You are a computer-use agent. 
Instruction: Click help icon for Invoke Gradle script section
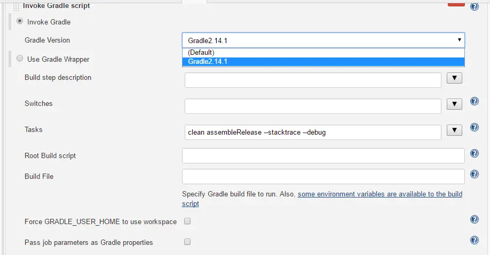pos(474,6)
